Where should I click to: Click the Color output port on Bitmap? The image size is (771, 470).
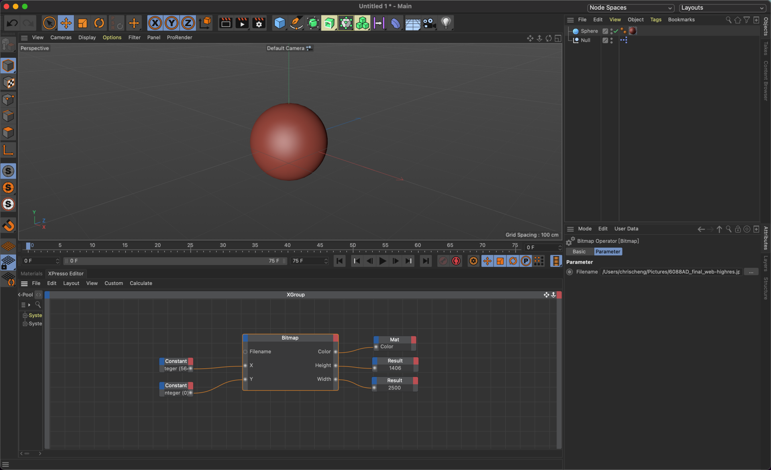[335, 352]
